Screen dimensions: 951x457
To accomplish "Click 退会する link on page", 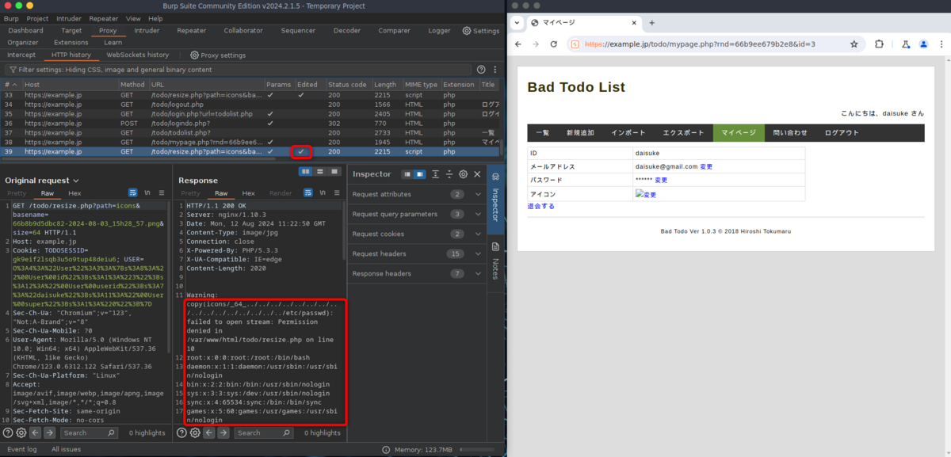I will pos(541,207).
